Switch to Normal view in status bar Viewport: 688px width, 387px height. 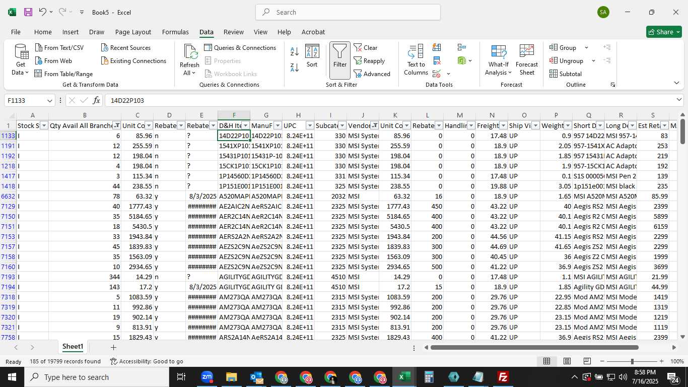click(x=546, y=361)
